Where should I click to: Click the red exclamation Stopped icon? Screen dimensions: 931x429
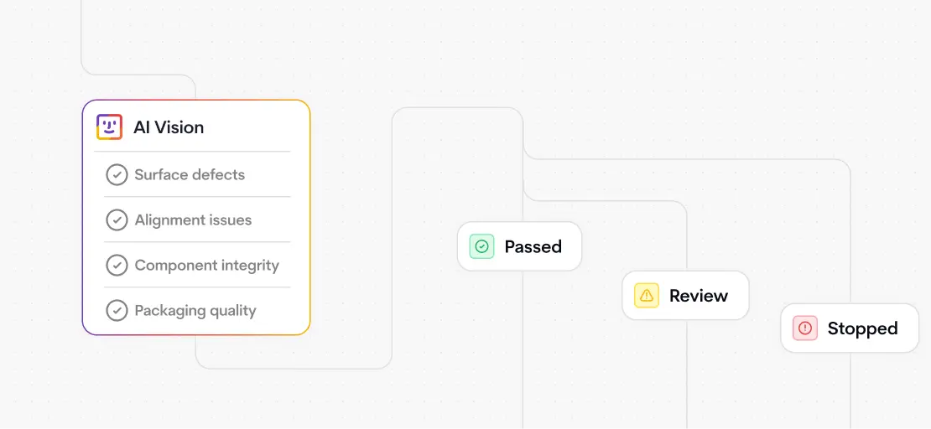pos(805,328)
